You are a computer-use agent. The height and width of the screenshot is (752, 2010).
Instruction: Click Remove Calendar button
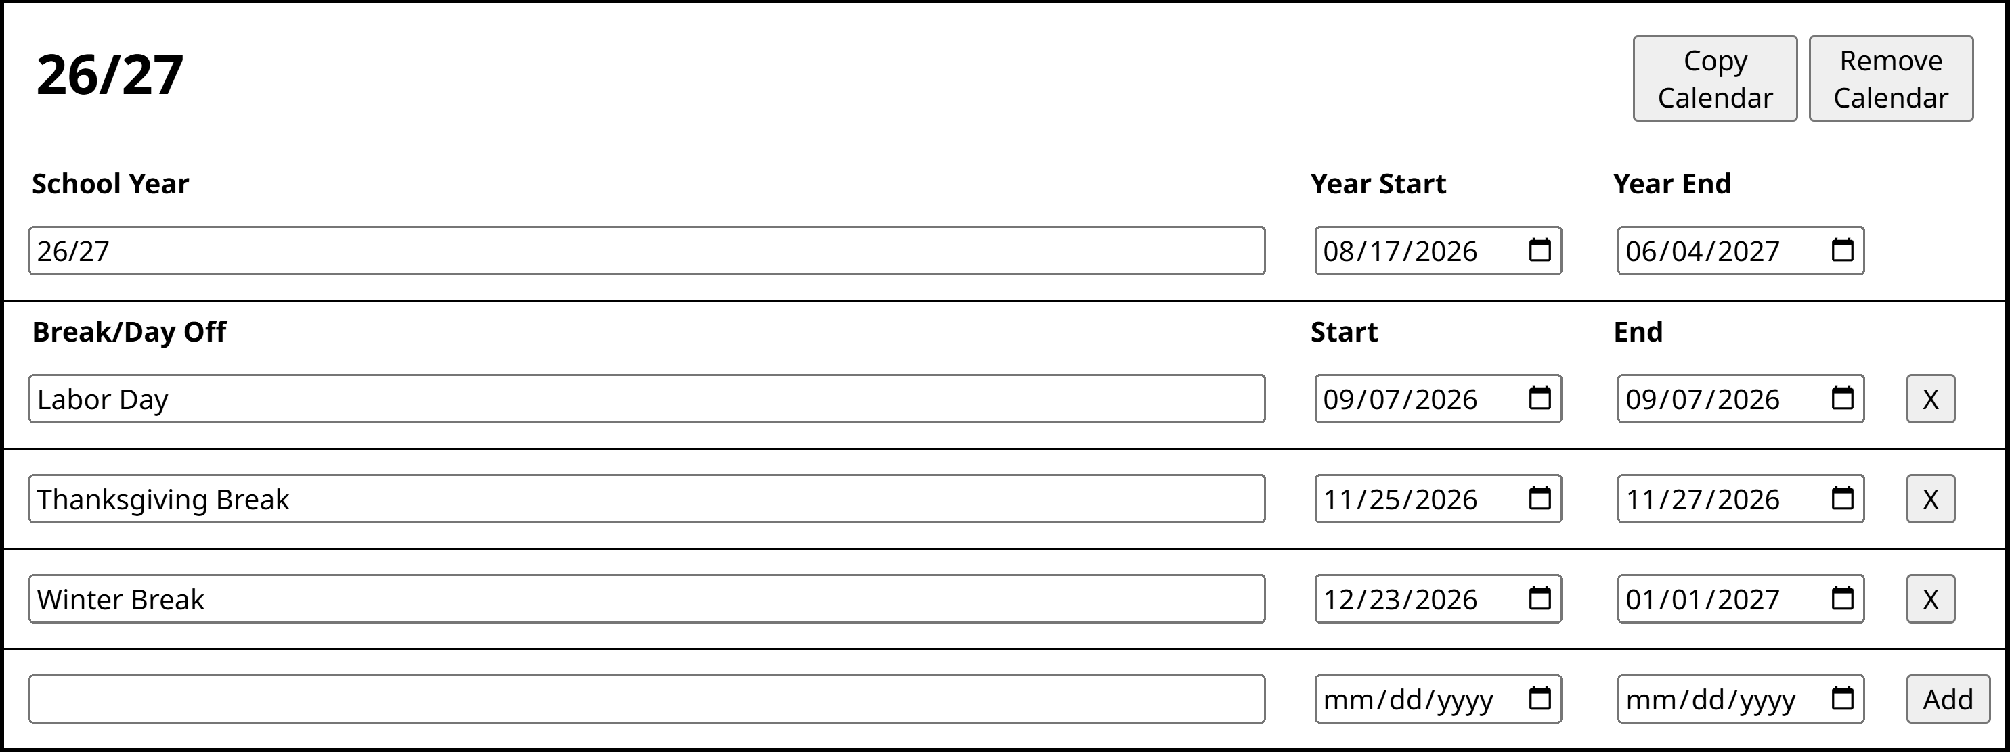pos(1891,78)
